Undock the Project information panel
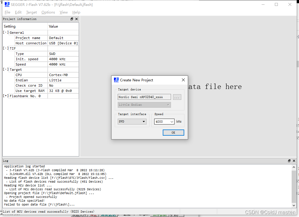This screenshot has height=217, width=299. (72, 19)
